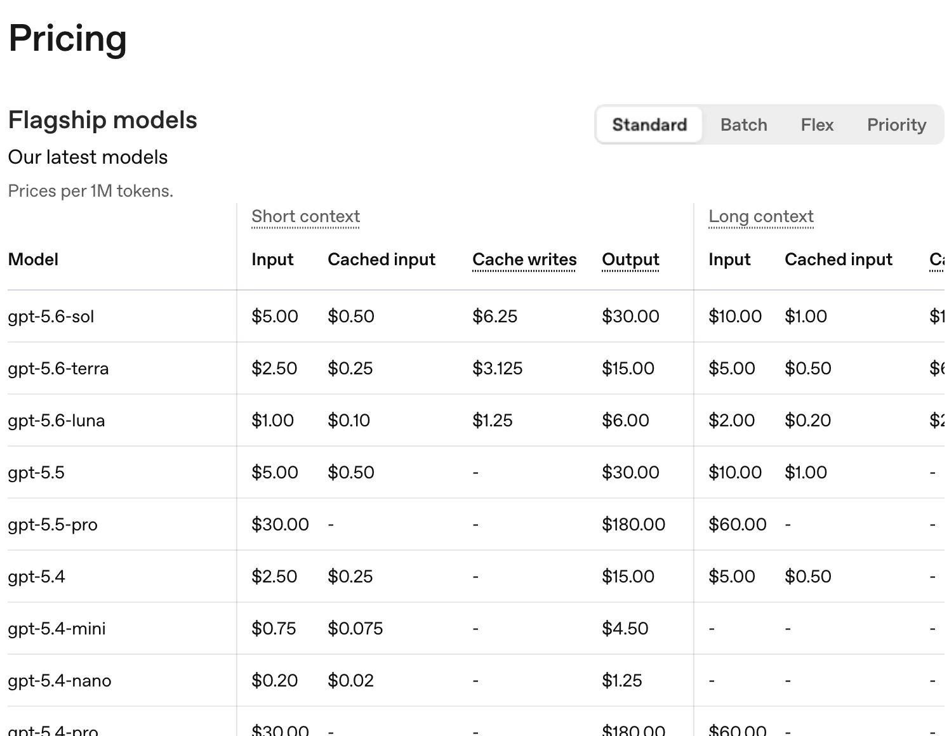This screenshot has height=736, width=949.
Task: Click the Model column header
Action: pos(33,260)
